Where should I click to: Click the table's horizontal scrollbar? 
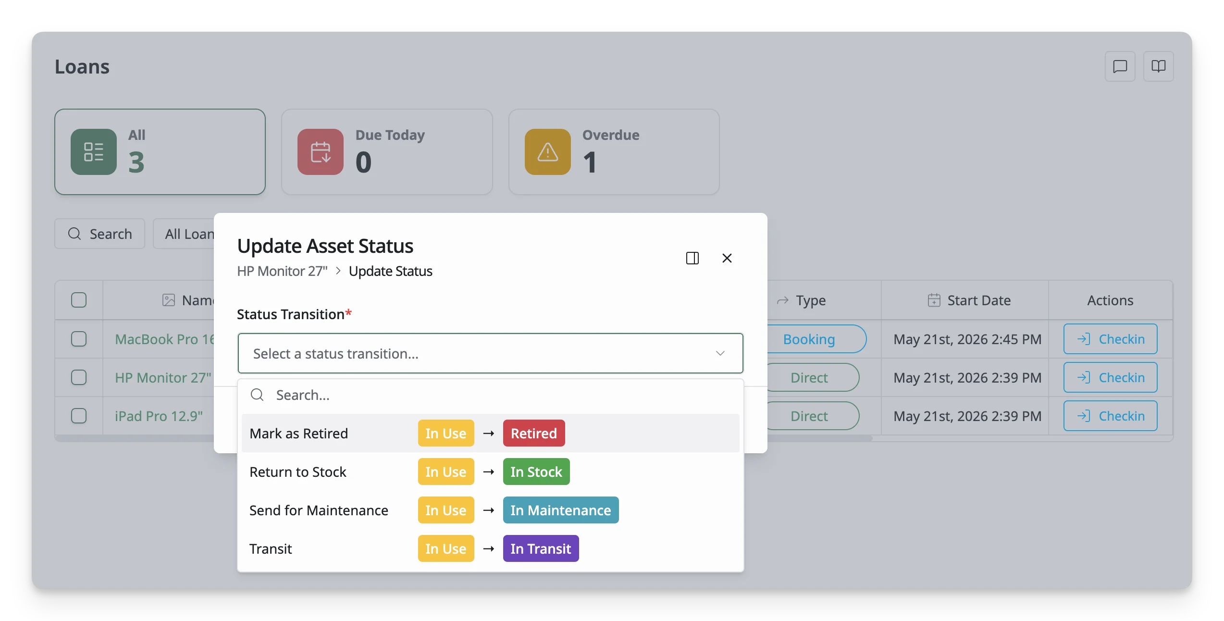coord(819,438)
